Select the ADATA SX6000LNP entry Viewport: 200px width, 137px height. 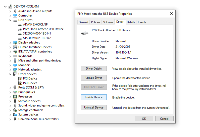coord(35,24)
